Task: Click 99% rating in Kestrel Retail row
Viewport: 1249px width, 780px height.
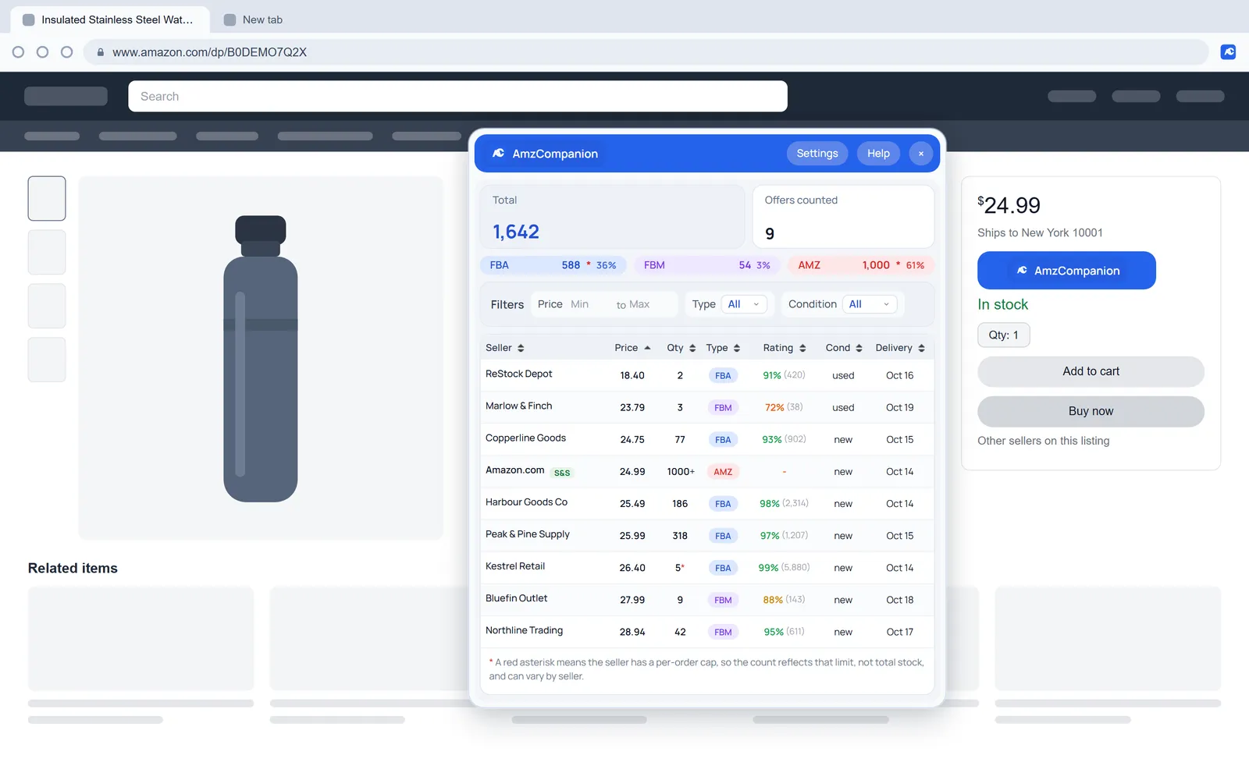Action: click(768, 568)
